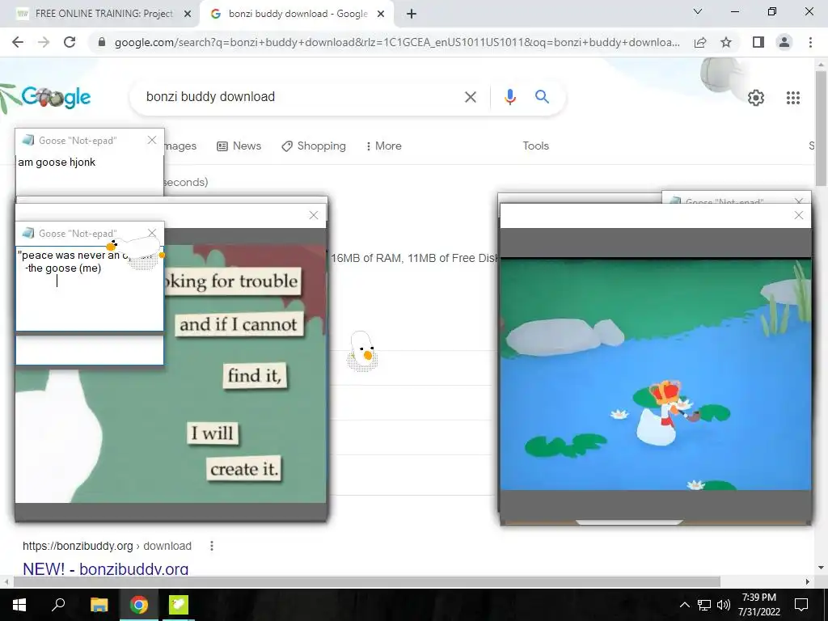The image size is (828, 621).
Task: Open a new browser tab
Action: click(412, 14)
